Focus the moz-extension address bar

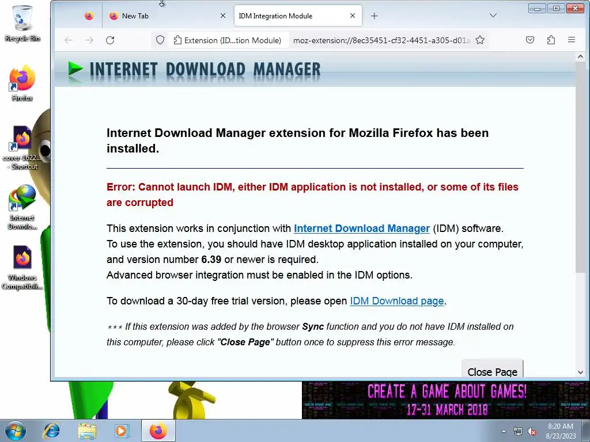pos(381,40)
